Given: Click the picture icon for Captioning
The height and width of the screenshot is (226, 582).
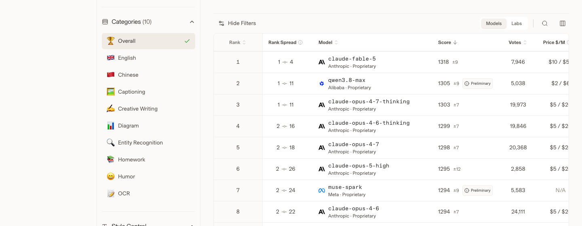Looking at the screenshot, I should (111, 92).
